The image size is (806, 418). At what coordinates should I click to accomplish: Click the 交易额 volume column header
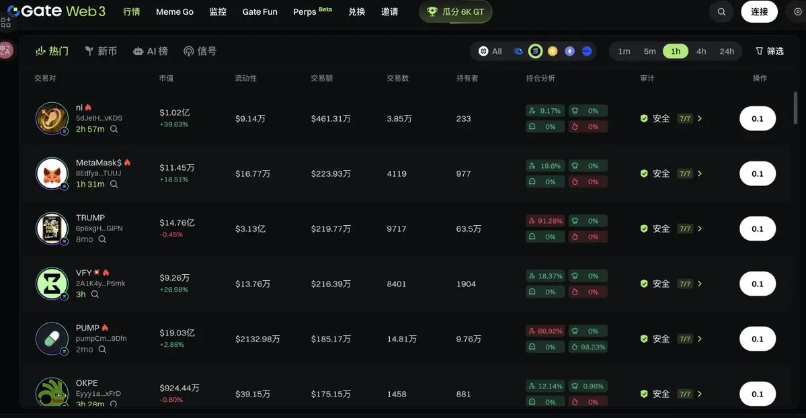[322, 78]
